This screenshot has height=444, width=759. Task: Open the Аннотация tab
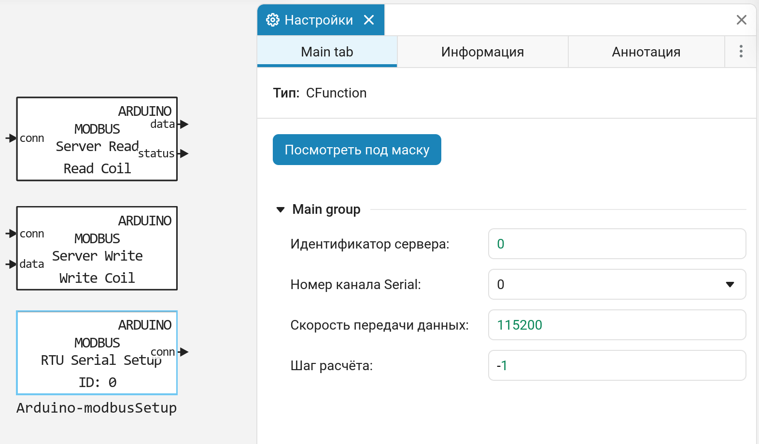646,52
